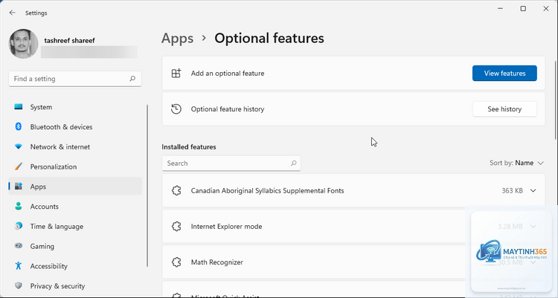This screenshot has height=298, width=558.
Task: Click View features button
Action: click(x=504, y=74)
